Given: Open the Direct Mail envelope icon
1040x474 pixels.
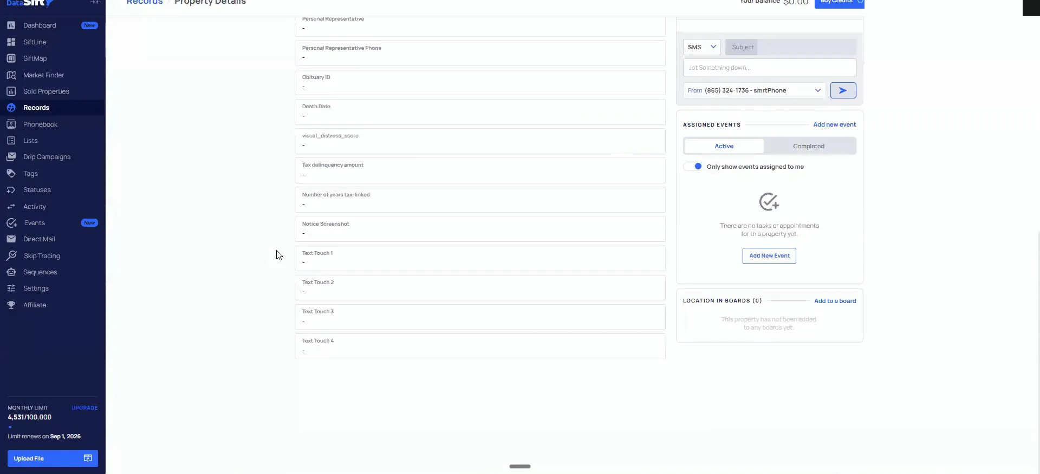Looking at the screenshot, I should click(x=11, y=239).
